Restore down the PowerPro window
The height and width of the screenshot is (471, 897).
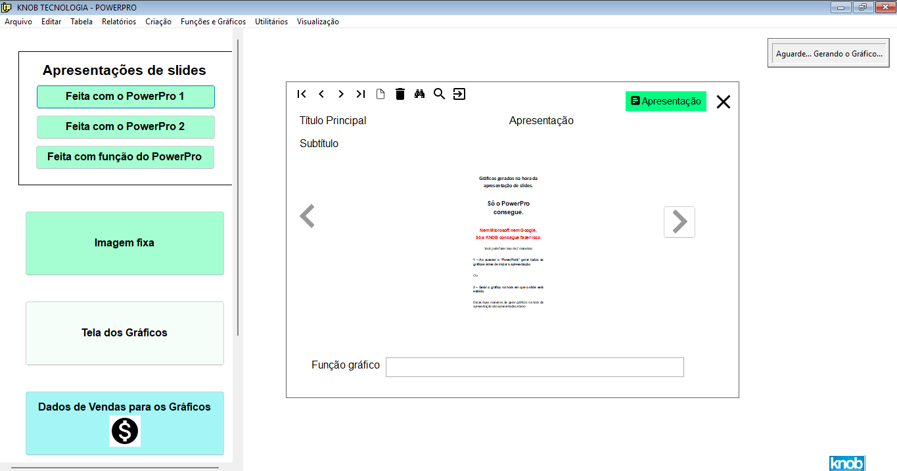click(862, 7)
